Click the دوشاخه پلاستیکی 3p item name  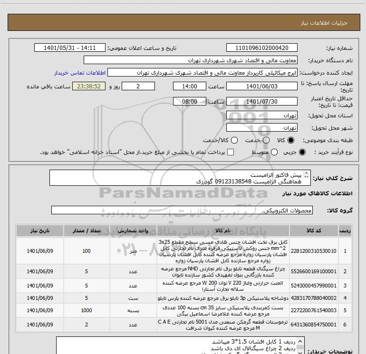[223, 298]
